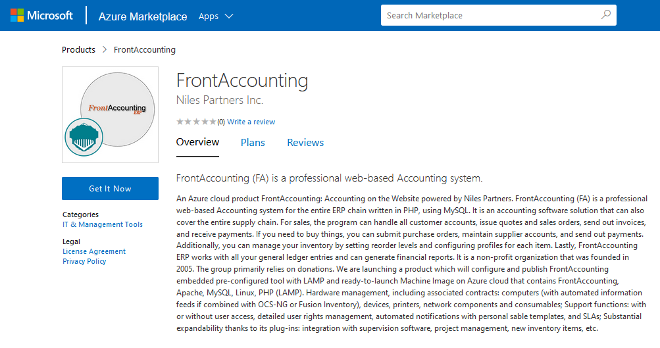Click the FrontAccounting ERP product logo
The width and height of the screenshot is (660, 348).
[117, 107]
